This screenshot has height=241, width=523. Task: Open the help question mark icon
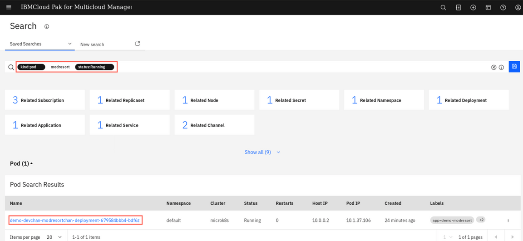503,8
